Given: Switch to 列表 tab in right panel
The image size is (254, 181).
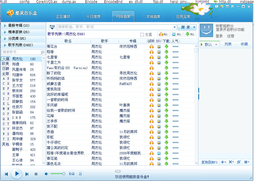Looking at the screenshot, I should coord(228,44).
